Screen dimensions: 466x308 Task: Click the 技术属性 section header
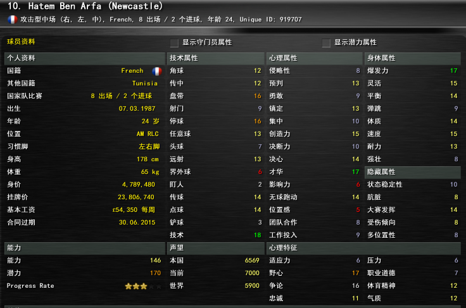(216, 58)
